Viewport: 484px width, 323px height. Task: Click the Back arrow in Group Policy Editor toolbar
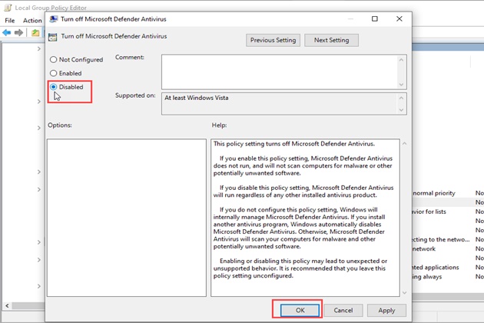(7, 32)
